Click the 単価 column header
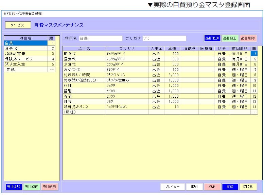The image size is (265, 195). point(172,48)
